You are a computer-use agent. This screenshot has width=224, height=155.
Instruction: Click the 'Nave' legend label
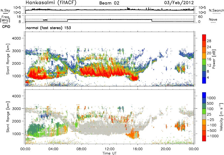[213, 19]
